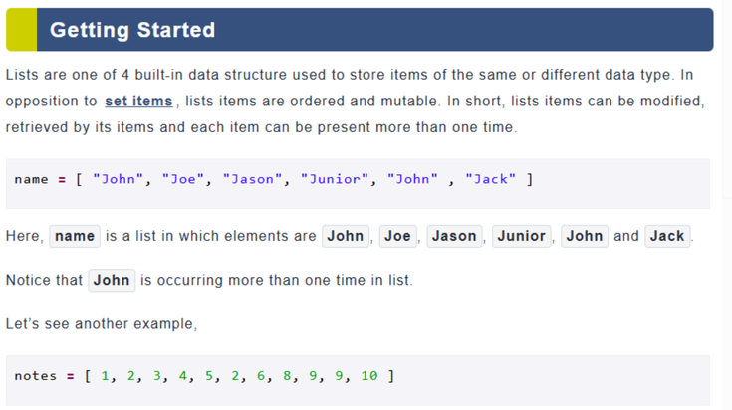
Task: Click the yellow block beside Getting Started
Action: (x=22, y=30)
